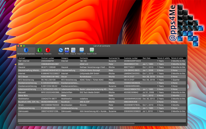The width and height of the screenshot is (206, 129).
Task: Sort by Period of notice header
Action: 178,58
